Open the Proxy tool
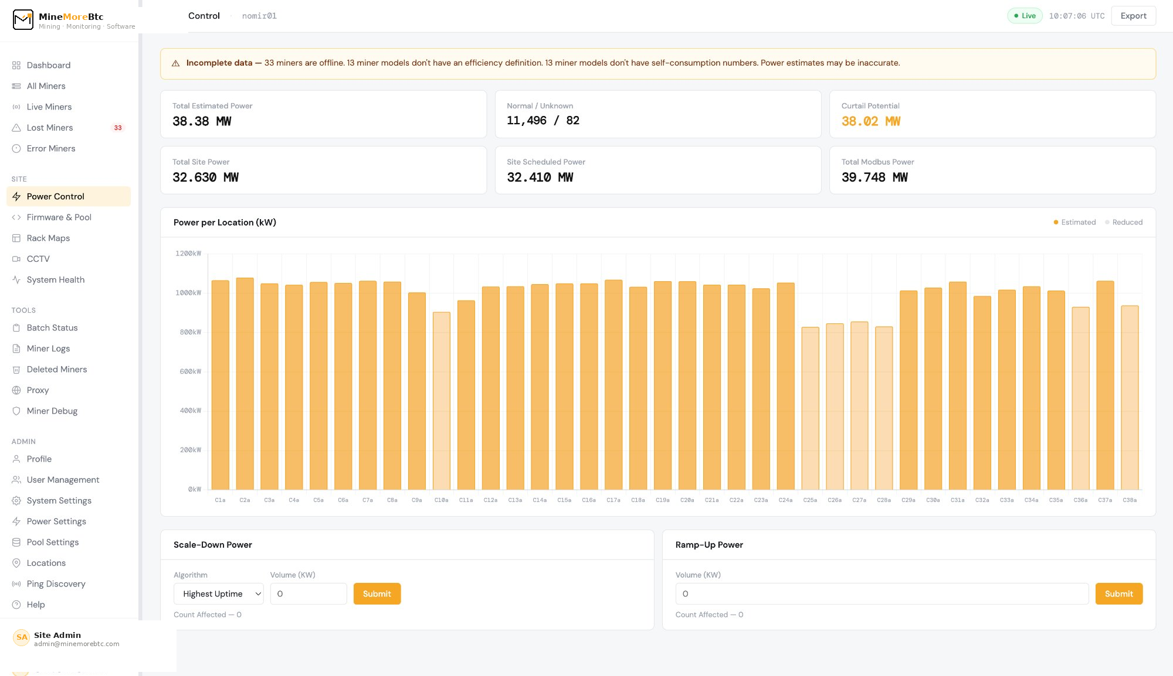 (x=38, y=390)
